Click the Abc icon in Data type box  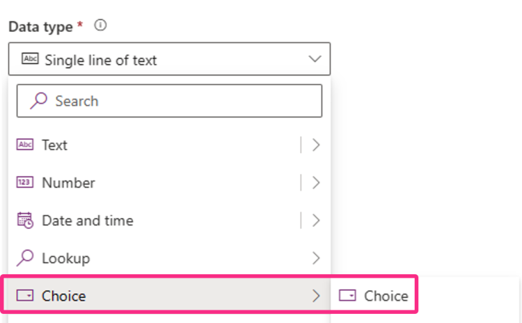click(x=31, y=60)
